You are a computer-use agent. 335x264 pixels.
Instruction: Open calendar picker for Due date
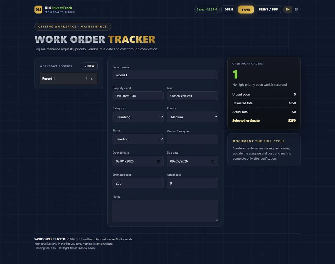pyautogui.click(x=213, y=161)
